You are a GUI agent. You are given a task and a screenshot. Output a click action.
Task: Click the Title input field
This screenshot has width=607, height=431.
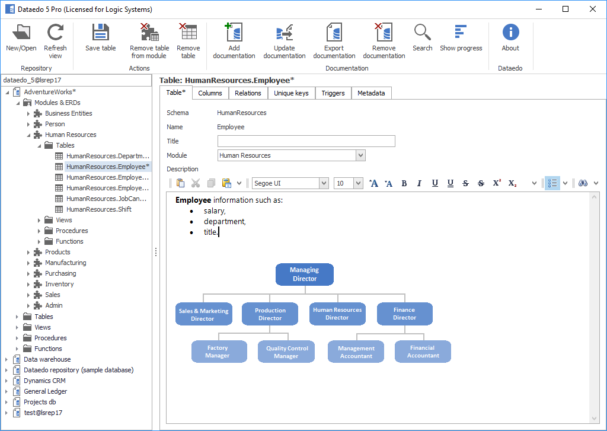306,141
